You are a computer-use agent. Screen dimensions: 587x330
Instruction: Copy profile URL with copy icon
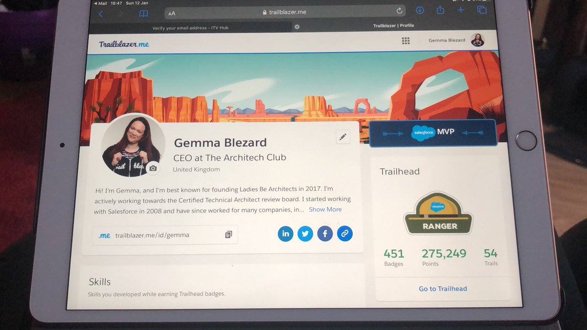click(228, 235)
